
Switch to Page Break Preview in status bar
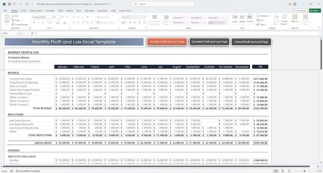(x=289, y=171)
